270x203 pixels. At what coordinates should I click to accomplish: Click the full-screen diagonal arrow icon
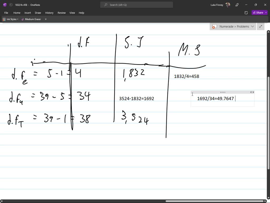click(x=261, y=26)
